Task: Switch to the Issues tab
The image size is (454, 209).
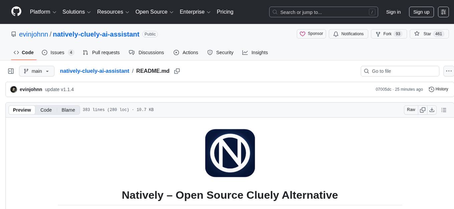Action: point(57,52)
